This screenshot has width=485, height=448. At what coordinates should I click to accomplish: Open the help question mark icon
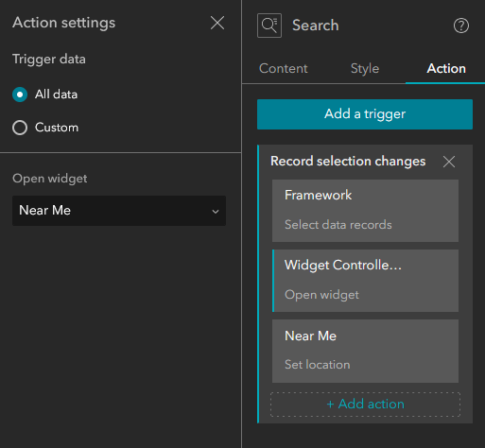(461, 26)
